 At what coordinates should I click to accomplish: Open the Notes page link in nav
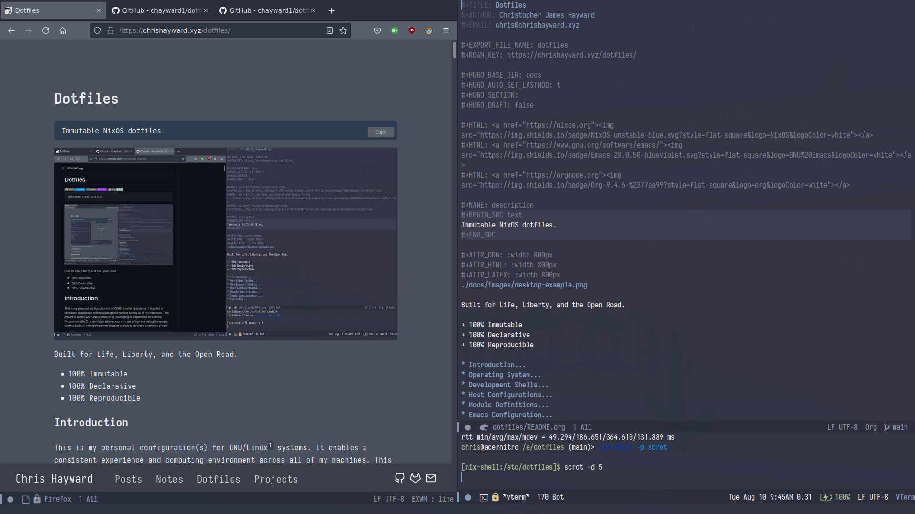click(x=168, y=479)
